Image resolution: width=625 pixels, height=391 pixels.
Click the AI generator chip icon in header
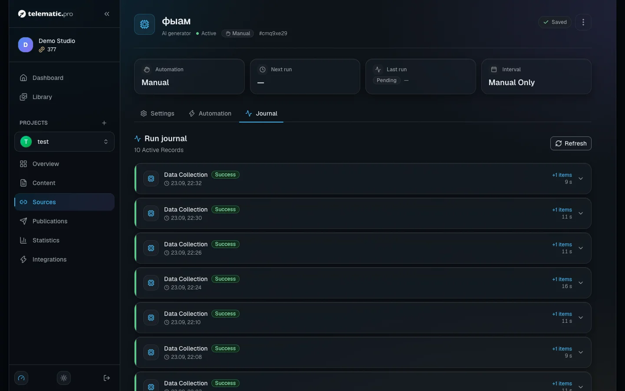(145, 24)
